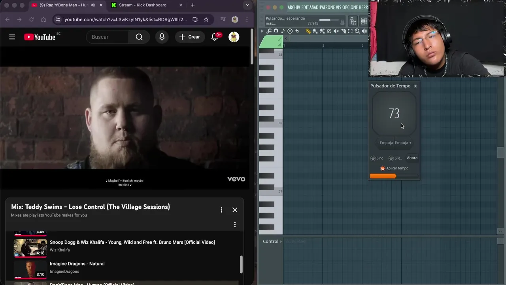
Task: Open the Mix playlist three-dot menu beside close
Action: click(x=221, y=210)
